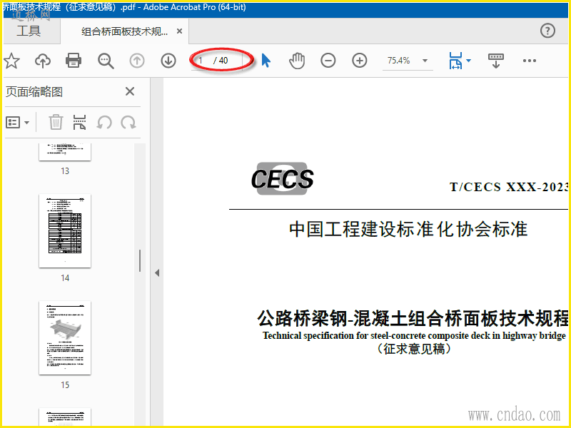
Task: Select the page 15 thumbnail
Action: coord(65,338)
